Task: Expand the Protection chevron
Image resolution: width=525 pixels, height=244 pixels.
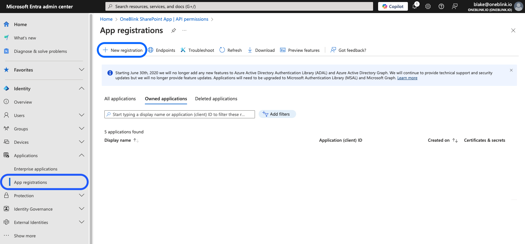Action: [x=81, y=196]
